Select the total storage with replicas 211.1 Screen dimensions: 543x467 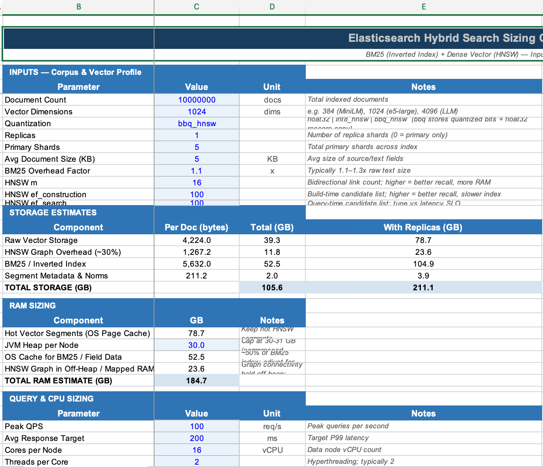[x=424, y=288]
